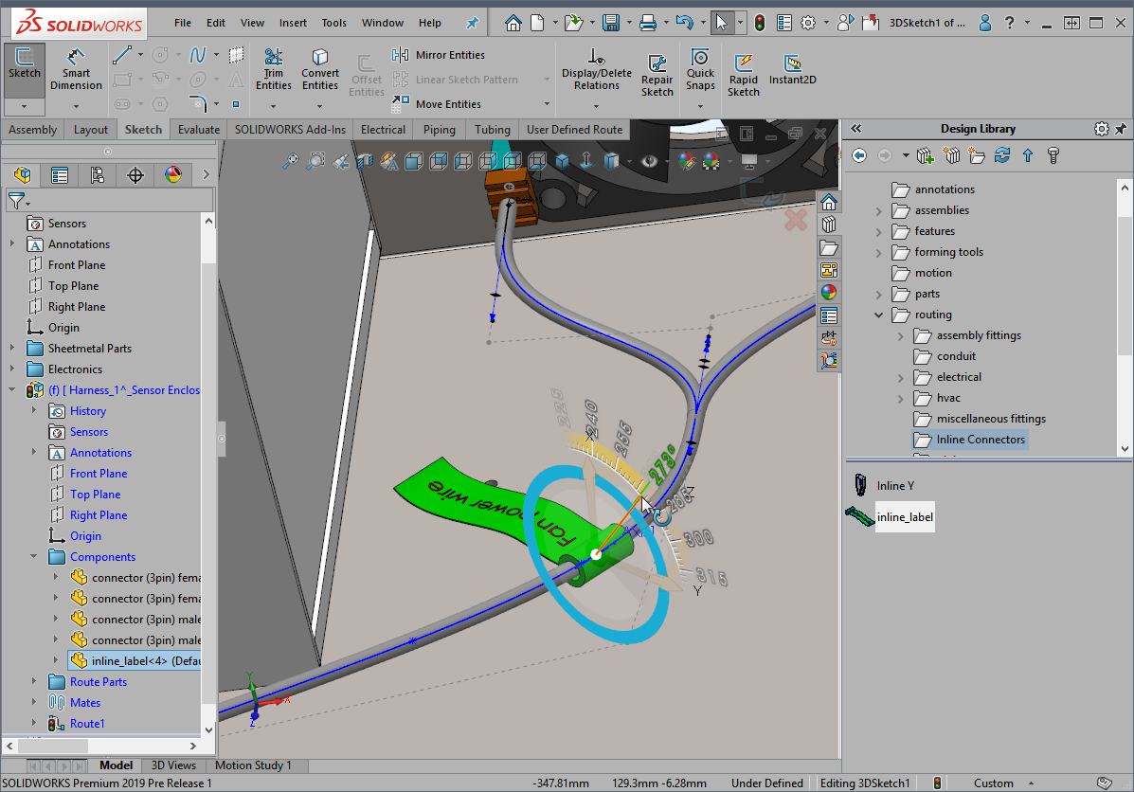Activate the Rapid Sketch tool
The image size is (1134, 792).
tap(744, 75)
